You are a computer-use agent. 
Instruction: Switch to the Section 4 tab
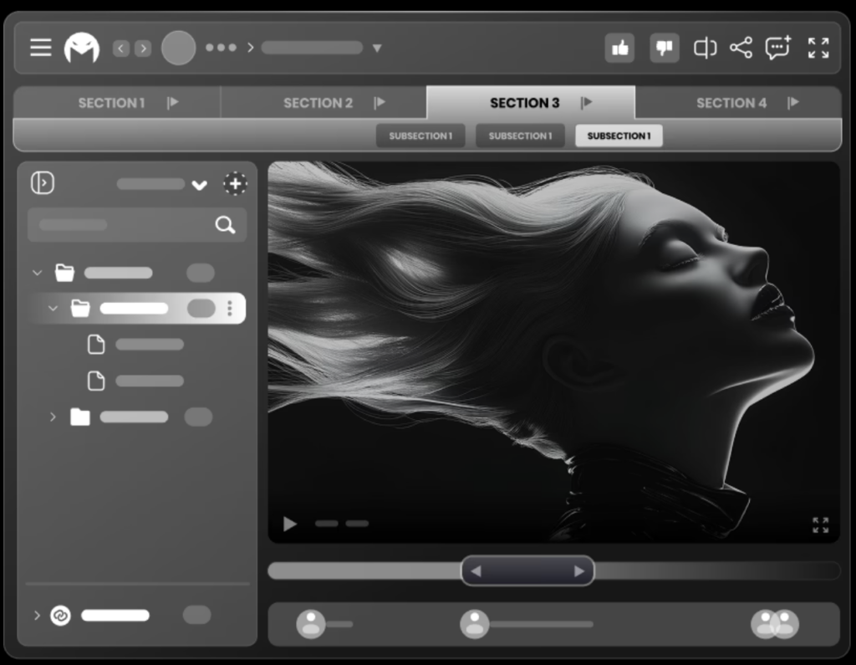click(731, 103)
